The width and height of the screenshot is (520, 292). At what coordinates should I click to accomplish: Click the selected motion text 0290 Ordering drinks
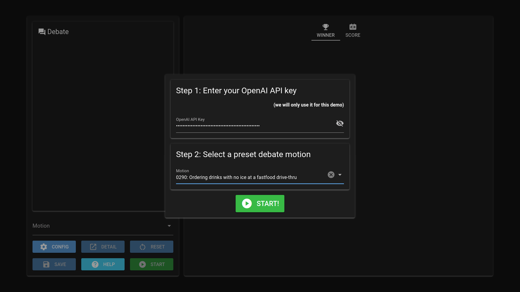(x=236, y=177)
